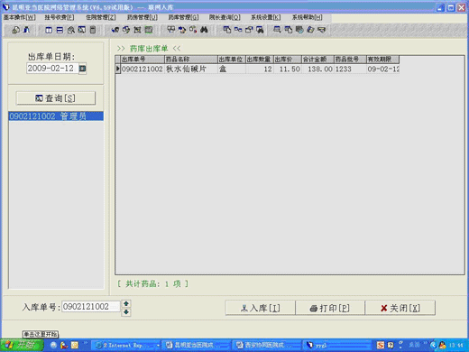Image resolution: width=469 pixels, height=352 pixels.
Task: Click the last toolbar icon with down arrow
Action: 322,30
